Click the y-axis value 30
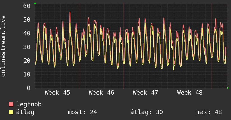Image resolution: width=231 pixels, height=120 pixels. [x=27, y=47]
